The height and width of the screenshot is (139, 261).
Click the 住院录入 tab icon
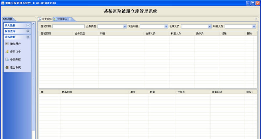click(55, 19)
